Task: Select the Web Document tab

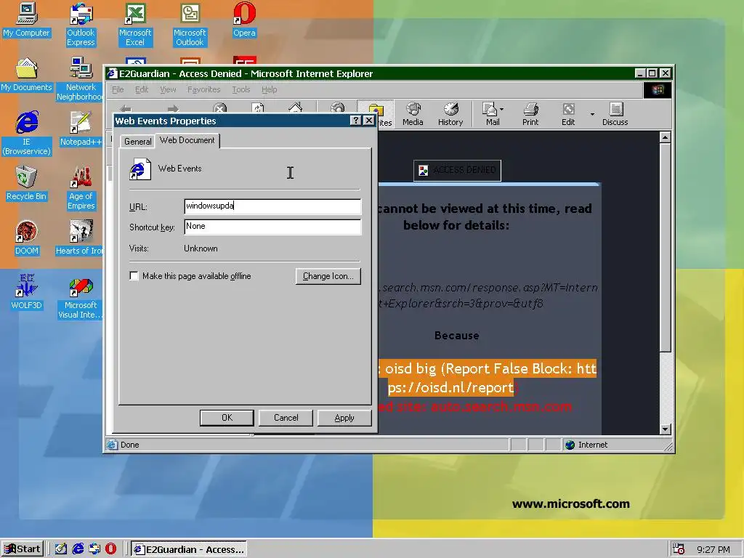Action: click(187, 140)
